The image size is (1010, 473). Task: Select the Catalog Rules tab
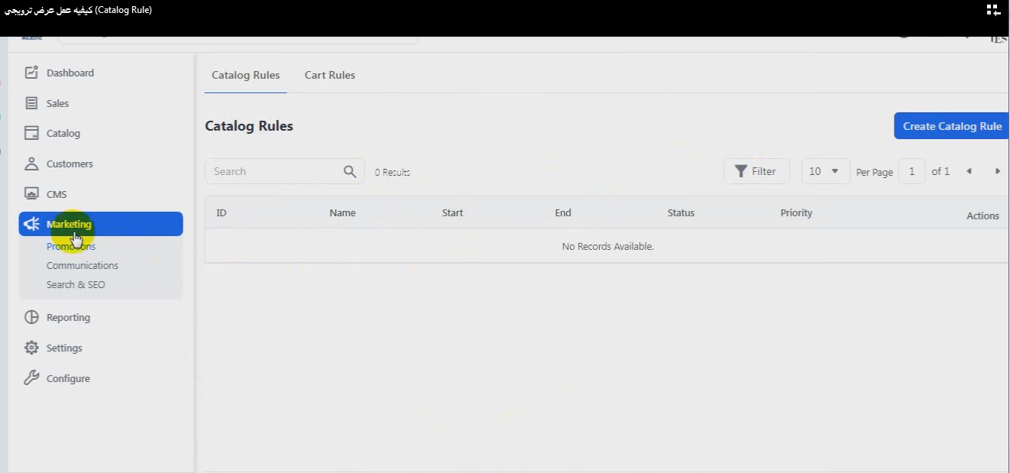245,75
